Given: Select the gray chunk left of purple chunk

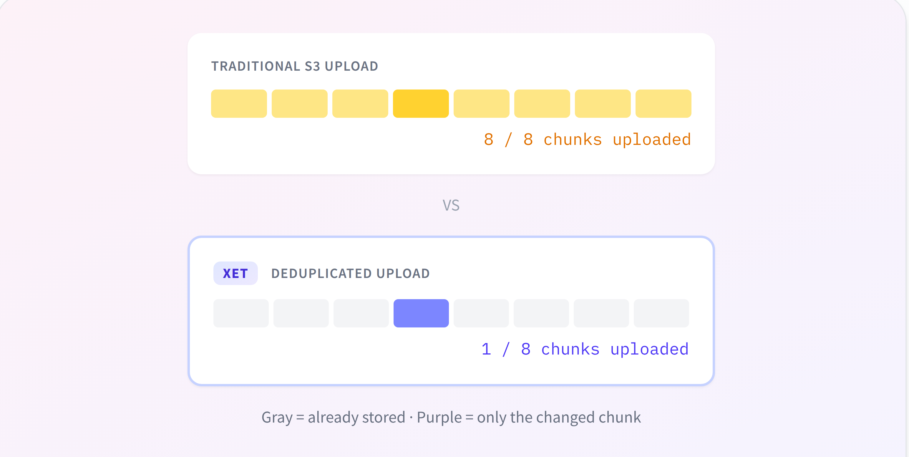Looking at the screenshot, I should click(361, 313).
